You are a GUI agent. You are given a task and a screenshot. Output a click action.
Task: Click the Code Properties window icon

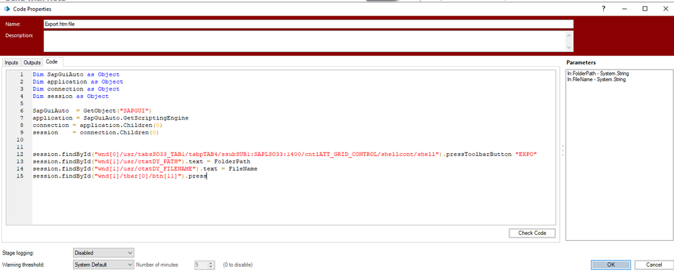coord(7,9)
